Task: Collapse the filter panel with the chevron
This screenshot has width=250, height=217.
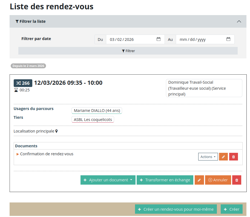Action: tap(239, 21)
